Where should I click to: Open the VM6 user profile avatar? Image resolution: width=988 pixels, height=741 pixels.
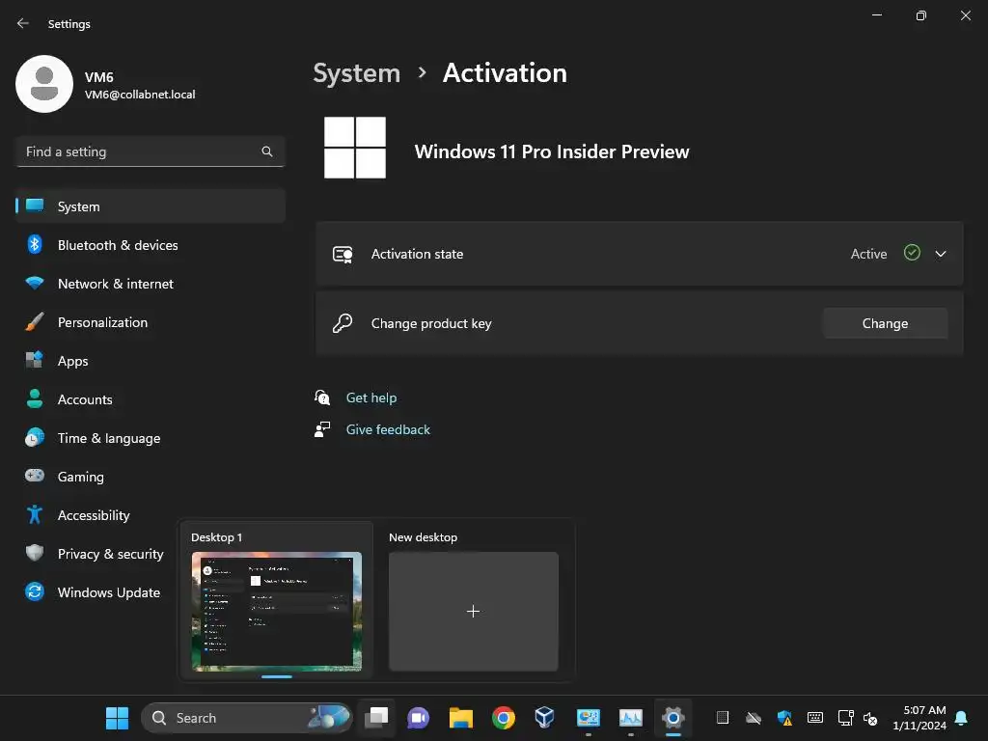click(44, 84)
